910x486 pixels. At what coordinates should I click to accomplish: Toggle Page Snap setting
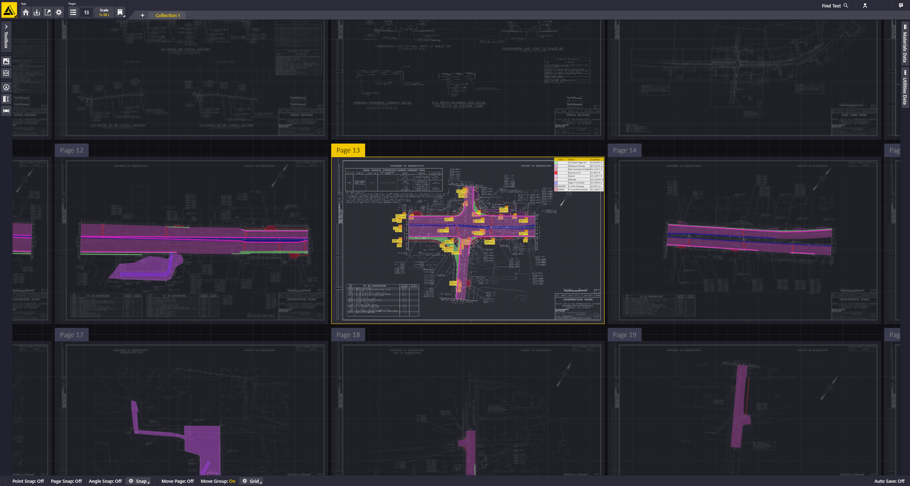pyautogui.click(x=66, y=481)
